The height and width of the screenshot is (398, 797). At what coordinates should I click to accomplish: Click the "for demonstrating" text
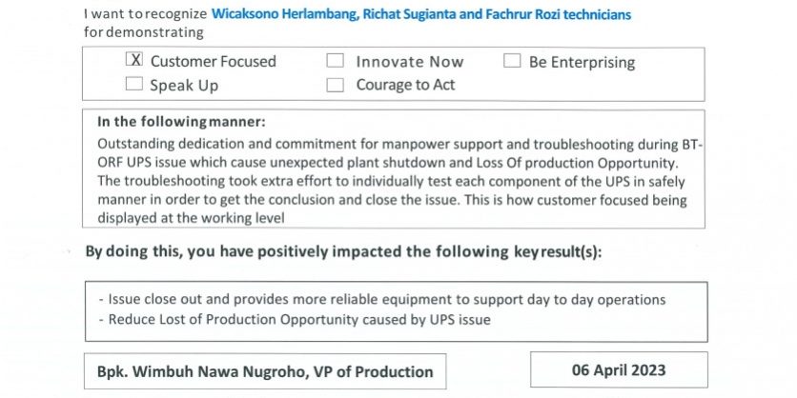click(144, 32)
